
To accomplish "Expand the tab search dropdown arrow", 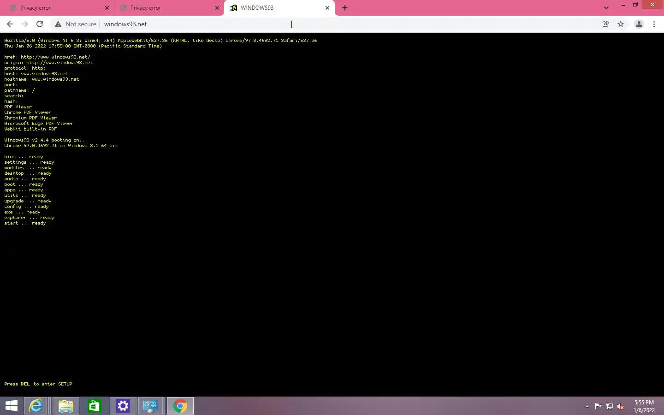I will tap(606, 8).
